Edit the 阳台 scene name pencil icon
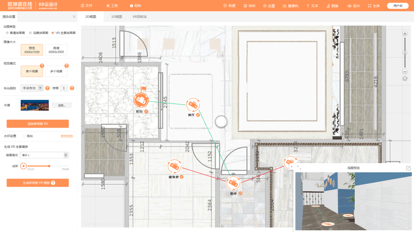The height and width of the screenshot is (232, 414). click(x=146, y=111)
